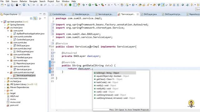Click the green Spring Boot dashboard icon
The image size is (200, 112).
[70, 5]
